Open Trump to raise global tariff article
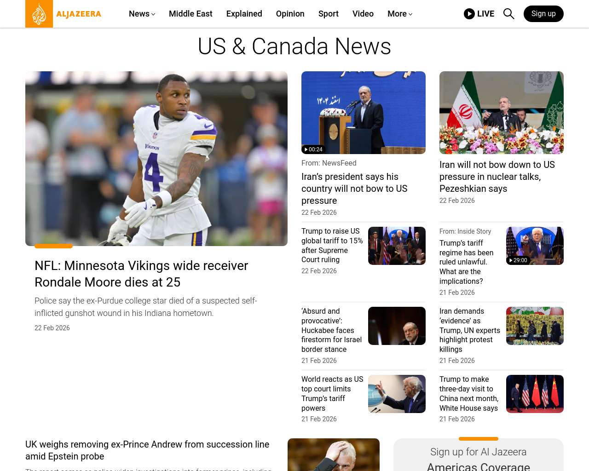 pos(332,245)
